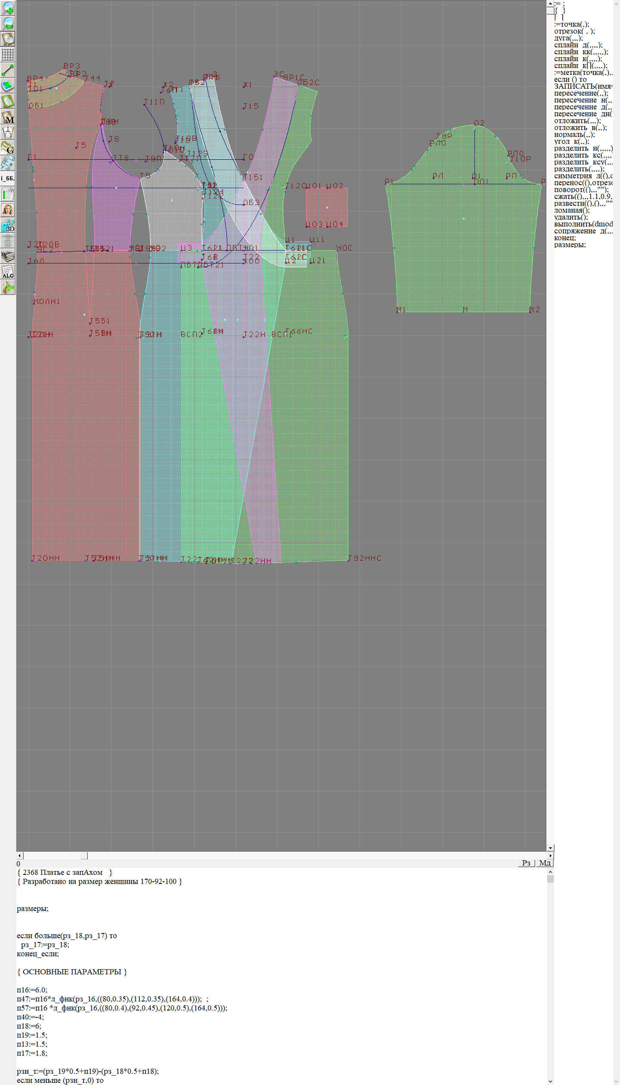Click the zoom out magnifier icon
The width and height of the screenshot is (620, 1085).
click(8, 23)
